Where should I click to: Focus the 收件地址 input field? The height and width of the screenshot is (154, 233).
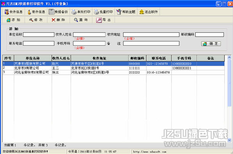pos(151,35)
